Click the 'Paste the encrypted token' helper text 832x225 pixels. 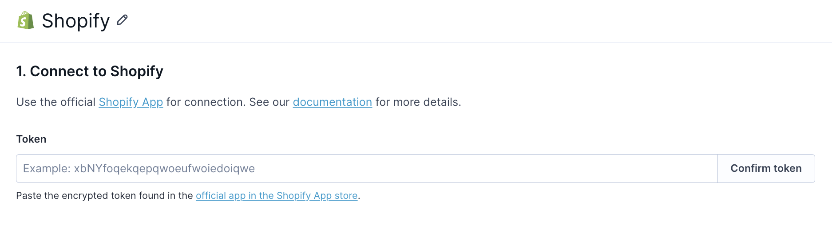pyautogui.click(x=104, y=195)
